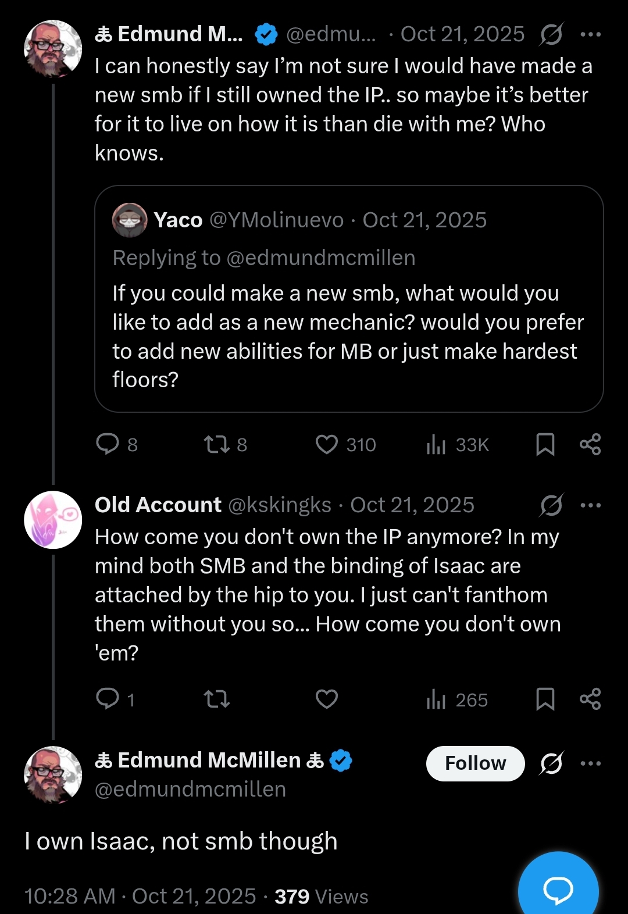
Task: Like Old Account's tweet
Action: coord(327,699)
